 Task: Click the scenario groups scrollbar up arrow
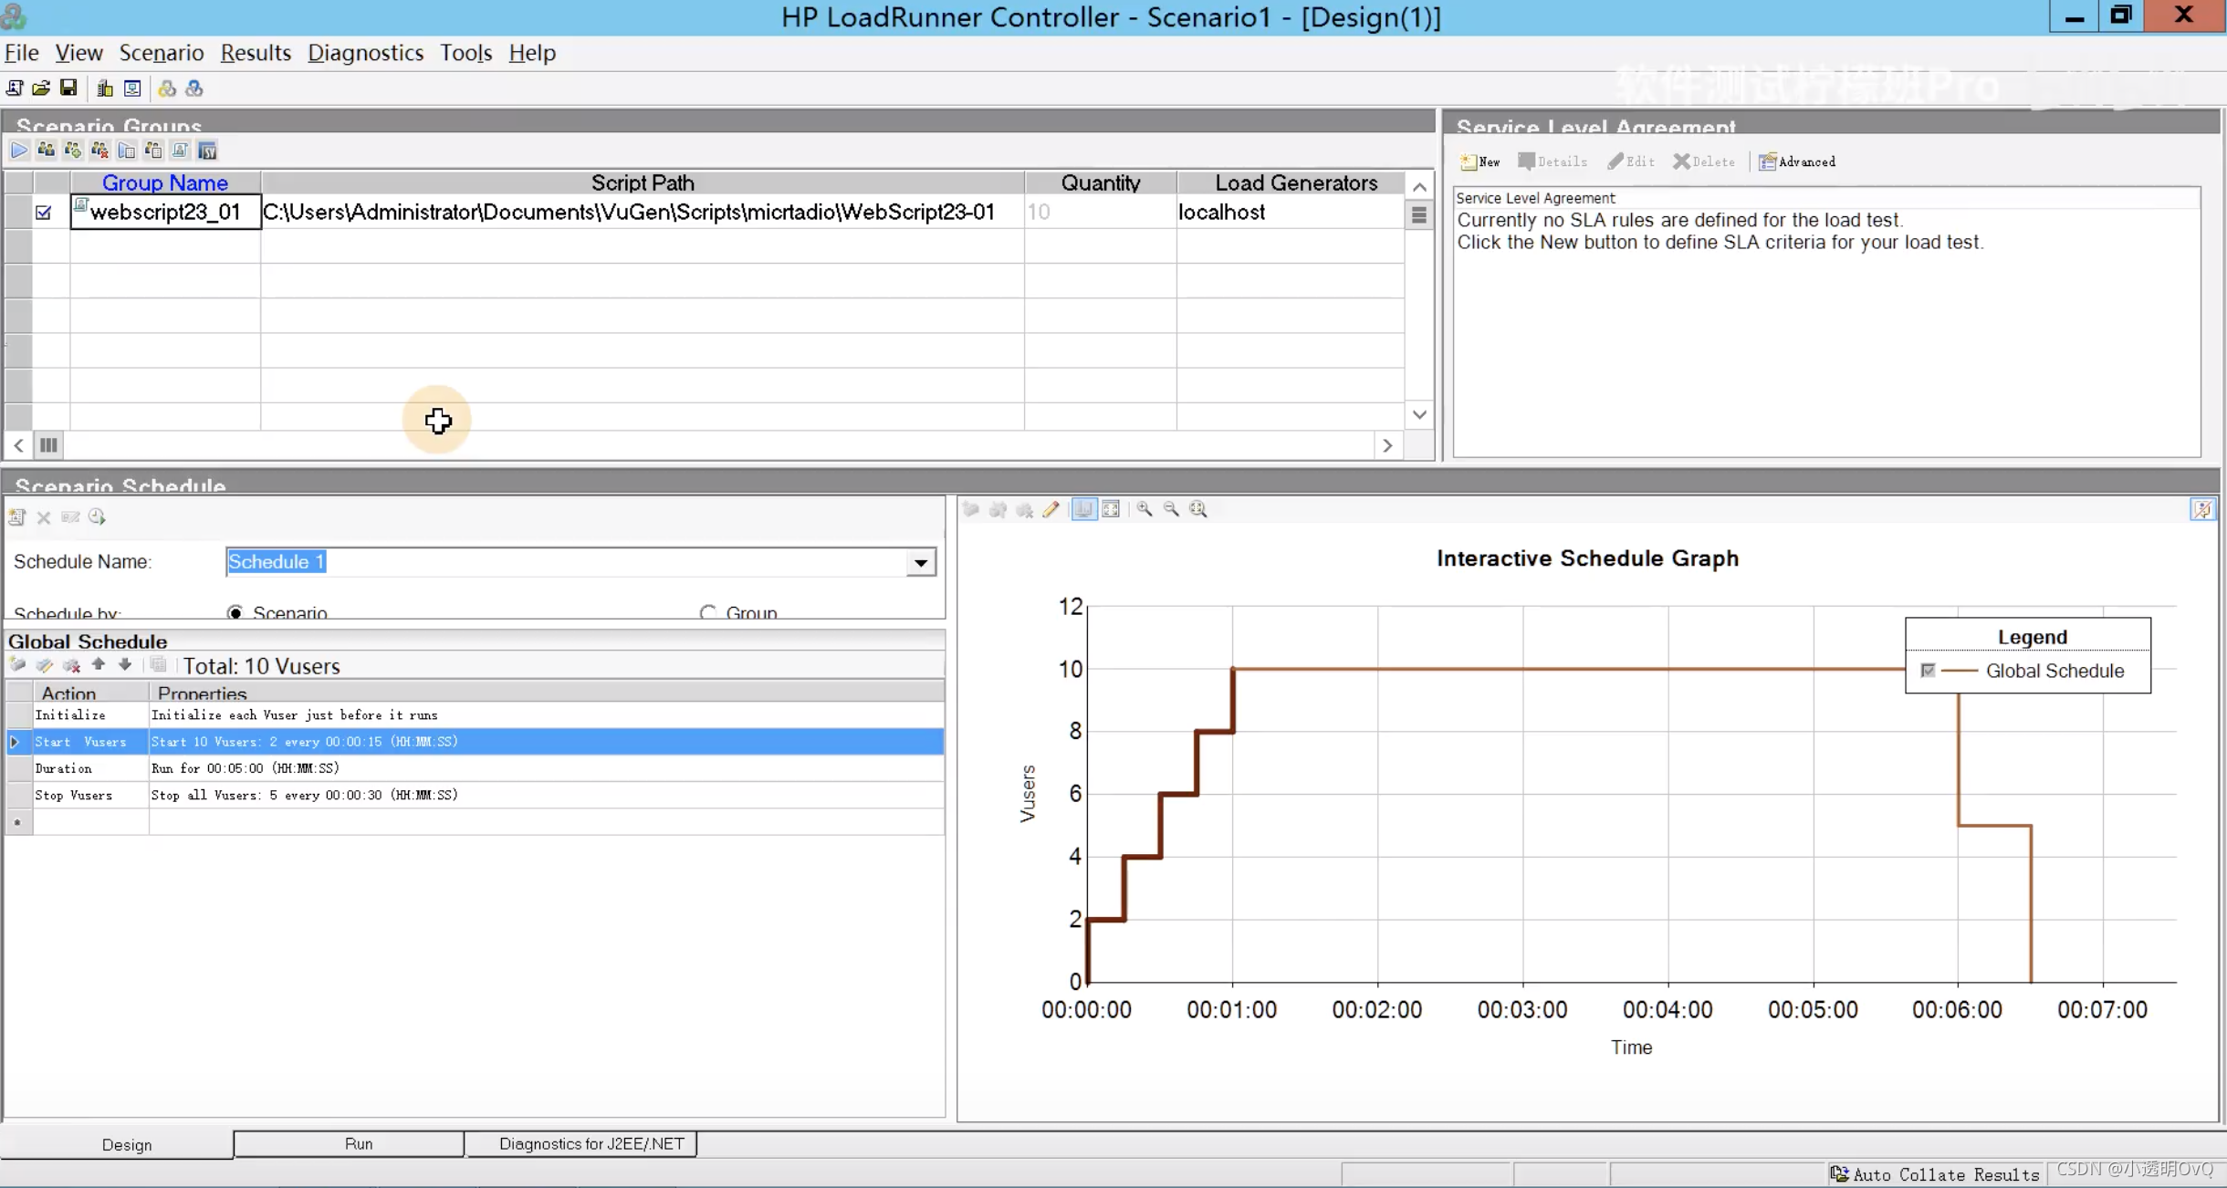pyautogui.click(x=1419, y=187)
